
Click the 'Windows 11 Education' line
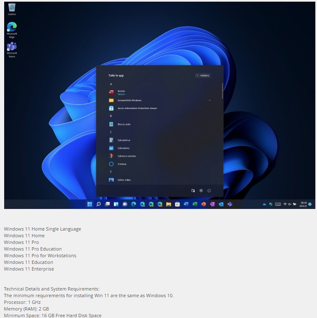(28, 262)
